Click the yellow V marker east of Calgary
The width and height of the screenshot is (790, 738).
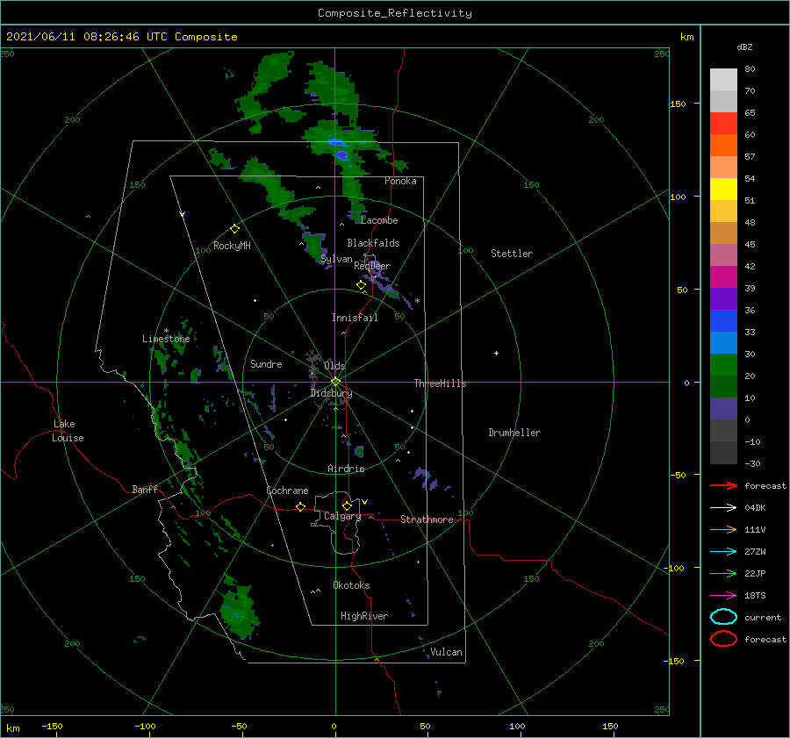[365, 502]
